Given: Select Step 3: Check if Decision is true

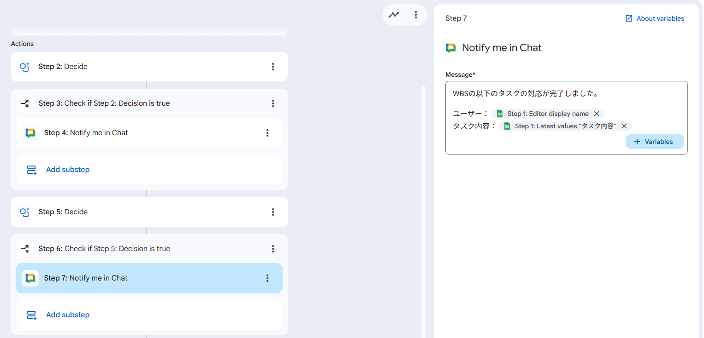Looking at the screenshot, I should (138, 103).
